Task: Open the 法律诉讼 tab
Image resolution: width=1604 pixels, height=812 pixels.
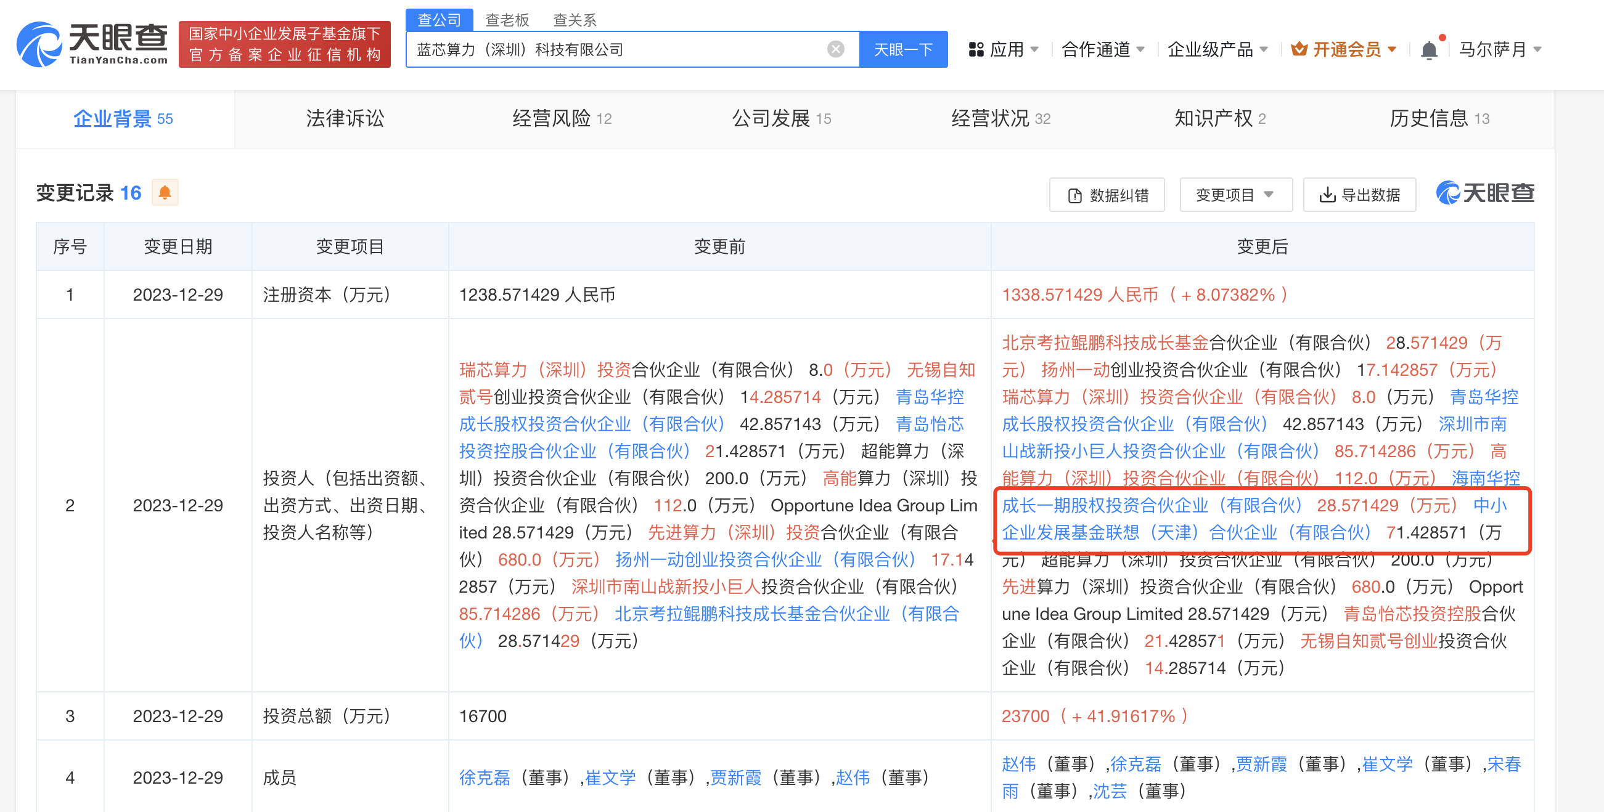Action: point(345,118)
